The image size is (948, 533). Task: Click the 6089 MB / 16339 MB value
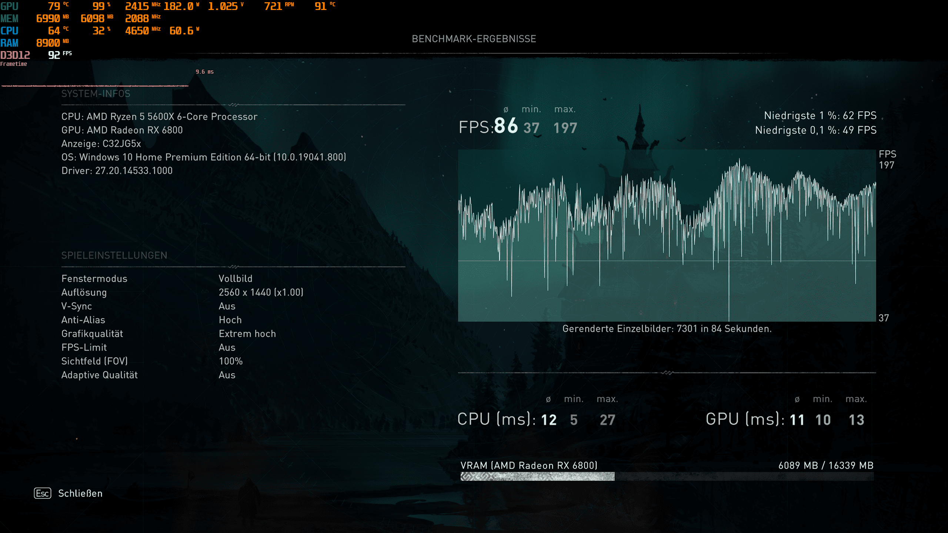point(826,466)
